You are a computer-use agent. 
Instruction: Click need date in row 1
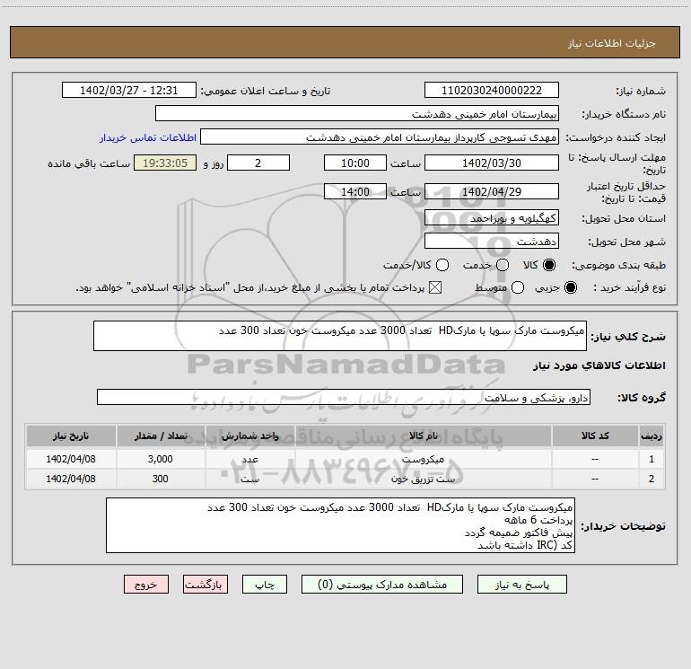click(x=71, y=459)
